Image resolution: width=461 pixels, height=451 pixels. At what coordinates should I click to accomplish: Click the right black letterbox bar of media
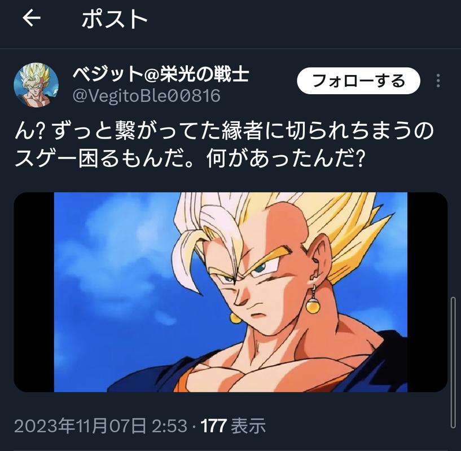click(x=427, y=292)
